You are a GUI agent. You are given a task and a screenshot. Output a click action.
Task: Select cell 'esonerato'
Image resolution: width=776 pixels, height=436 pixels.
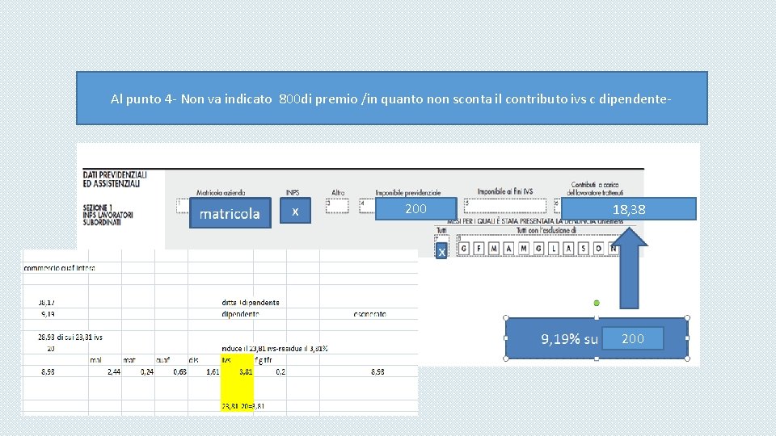[x=369, y=314]
